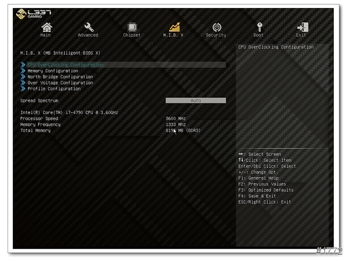Click the Intel Core i7-4790 CPU text
The image size is (347, 261).
tap(69, 112)
